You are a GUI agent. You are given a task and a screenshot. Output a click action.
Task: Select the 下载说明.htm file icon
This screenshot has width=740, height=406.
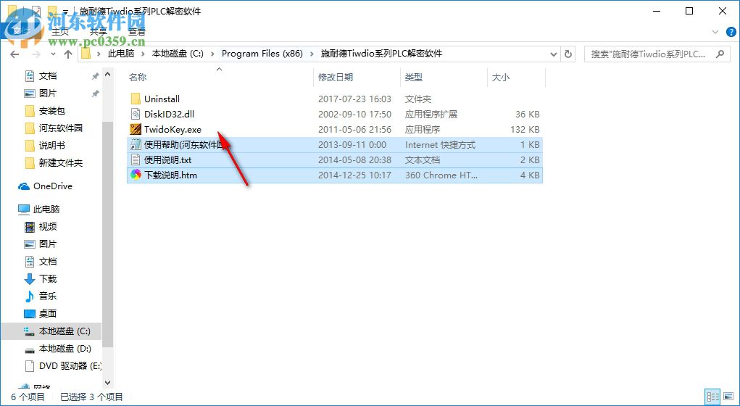point(136,175)
